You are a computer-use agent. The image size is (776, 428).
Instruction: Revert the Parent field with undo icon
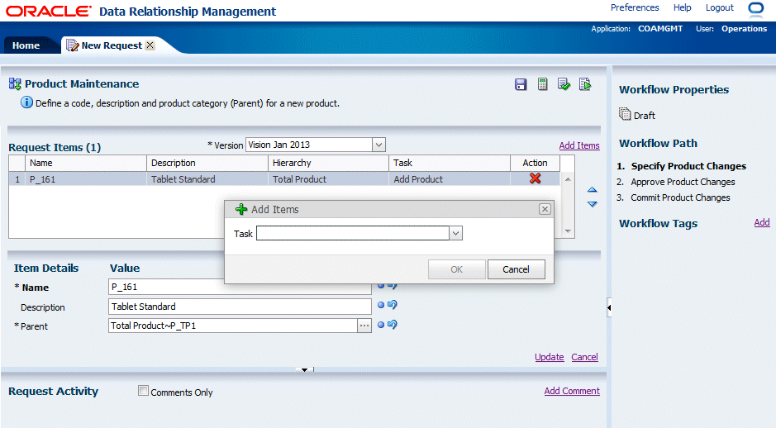coord(393,325)
